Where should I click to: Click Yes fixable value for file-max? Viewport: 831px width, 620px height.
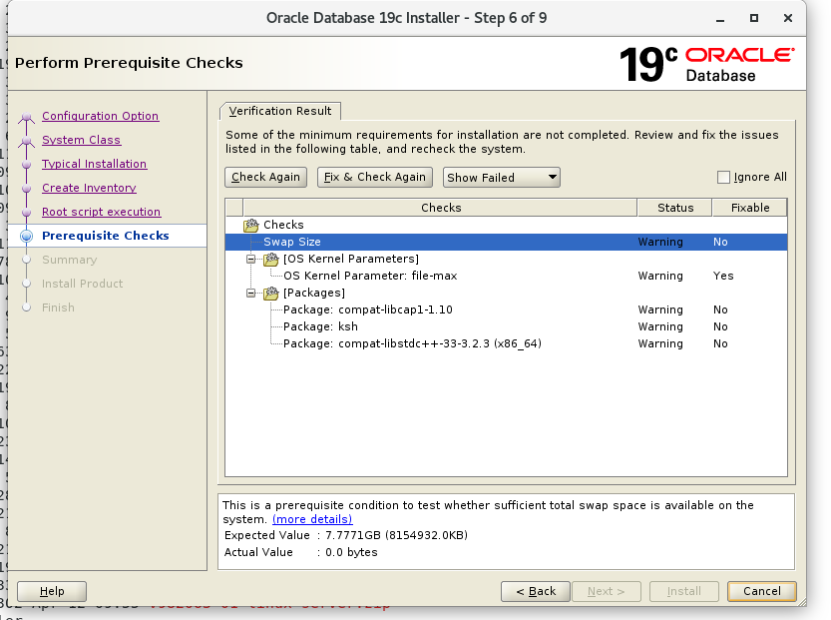point(723,276)
